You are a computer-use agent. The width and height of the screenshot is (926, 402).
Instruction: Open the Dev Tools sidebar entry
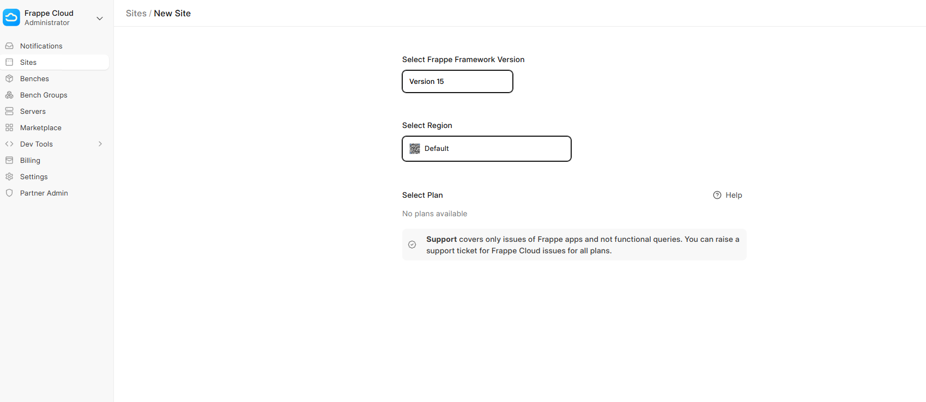click(x=55, y=144)
